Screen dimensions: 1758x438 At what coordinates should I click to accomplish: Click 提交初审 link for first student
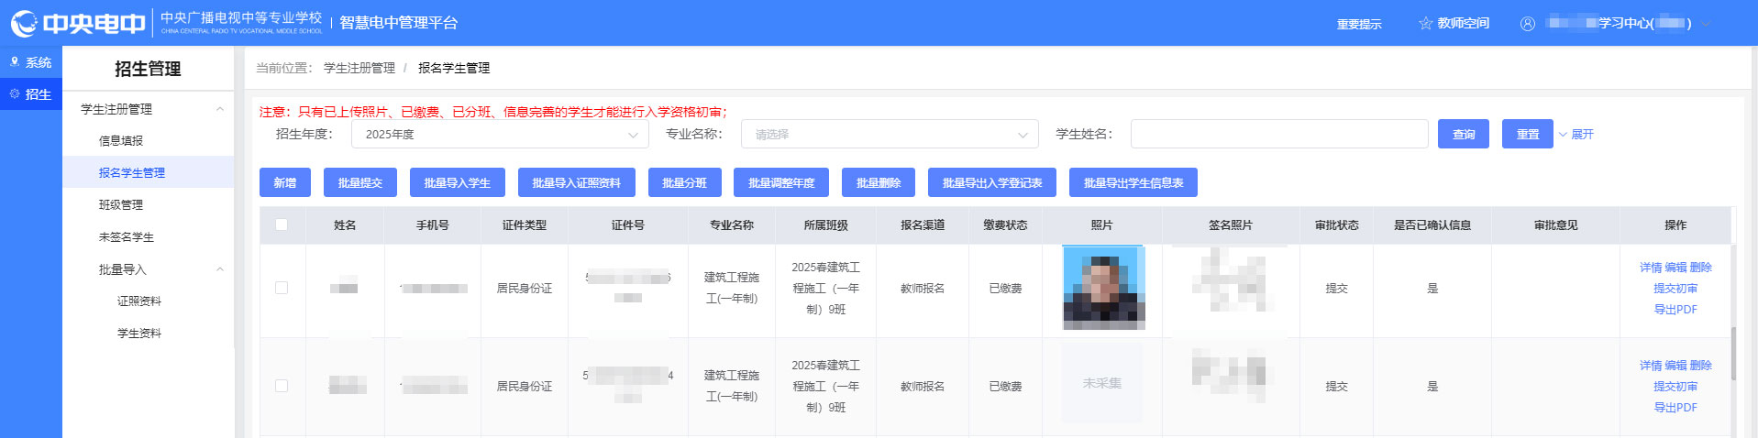coord(1675,288)
